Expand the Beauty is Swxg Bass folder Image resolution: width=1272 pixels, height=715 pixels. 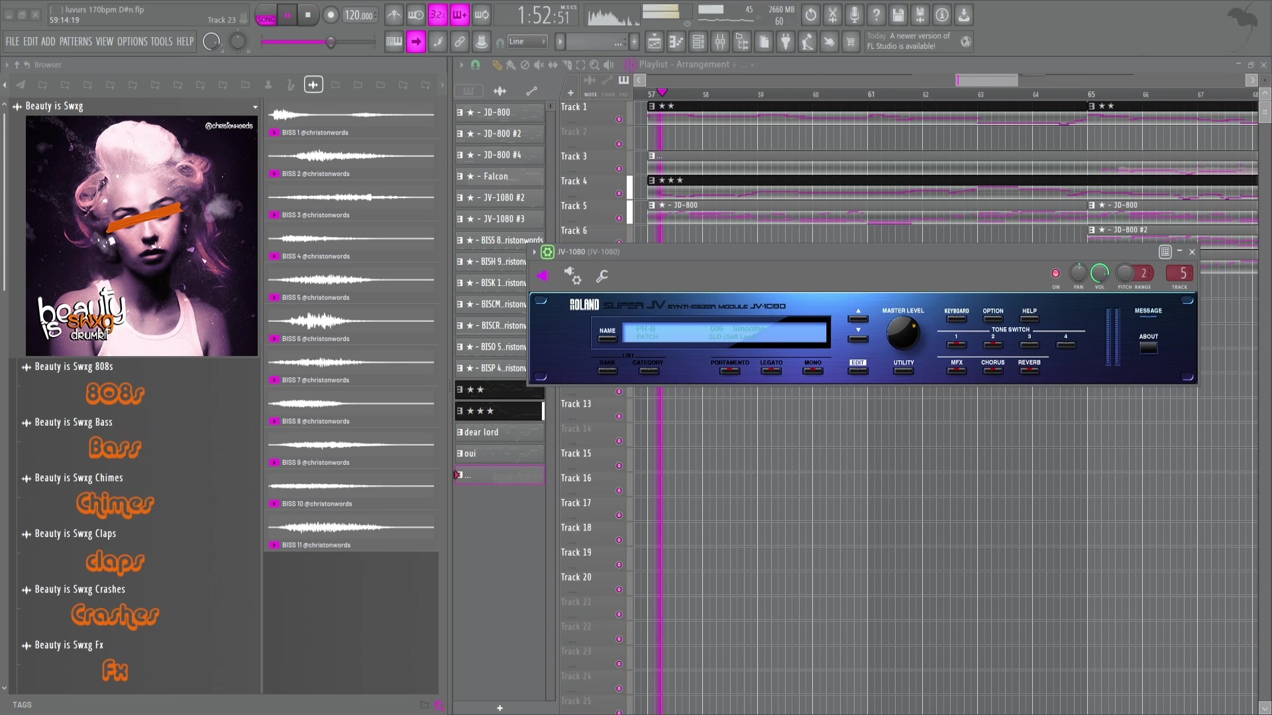(x=74, y=422)
